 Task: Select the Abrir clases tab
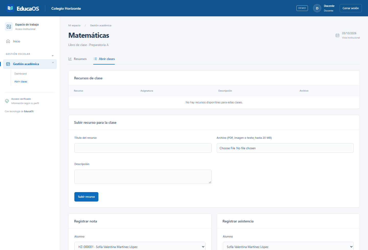104,59
